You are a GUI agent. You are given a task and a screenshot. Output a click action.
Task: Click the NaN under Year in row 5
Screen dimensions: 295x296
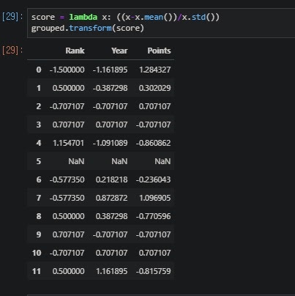119,161
